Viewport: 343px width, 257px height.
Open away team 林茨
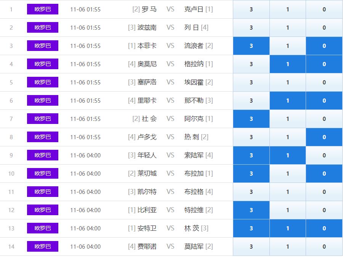pos(192,228)
